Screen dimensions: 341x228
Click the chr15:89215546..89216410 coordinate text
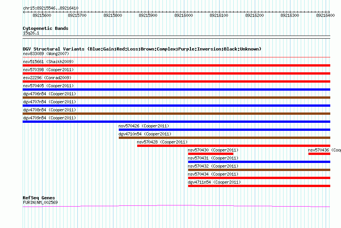pyautogui.click(x=51, y=8)
